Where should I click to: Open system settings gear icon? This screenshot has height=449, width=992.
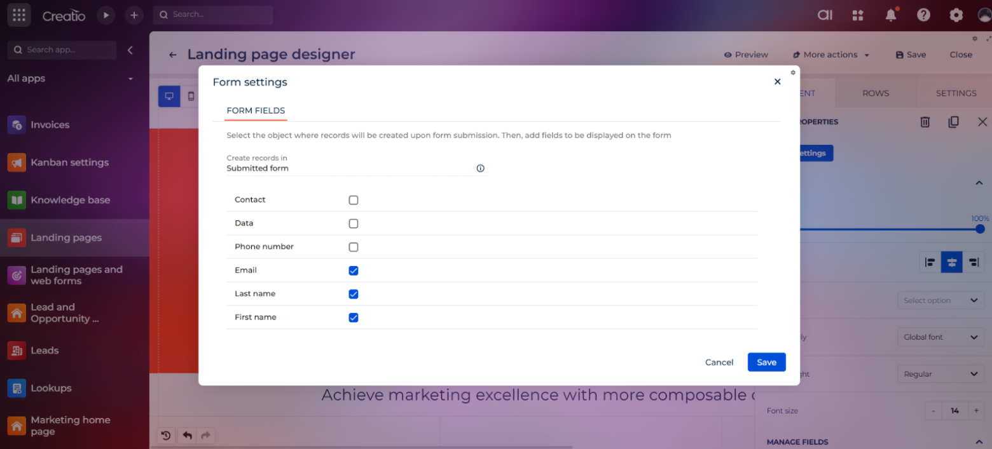point(956,15)
